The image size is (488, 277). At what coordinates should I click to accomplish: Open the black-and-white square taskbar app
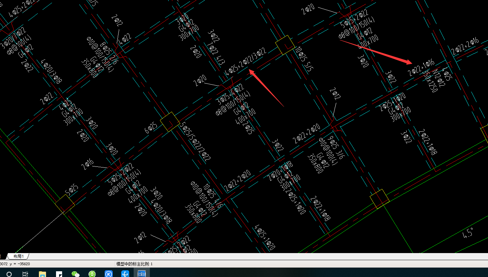tap(59, 274)
